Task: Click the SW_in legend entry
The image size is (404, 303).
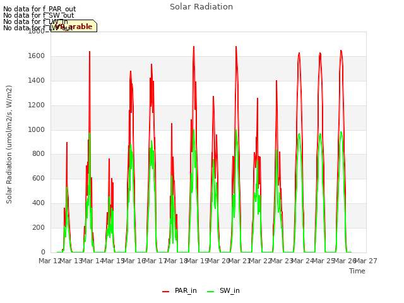Action: coord(223,290)
